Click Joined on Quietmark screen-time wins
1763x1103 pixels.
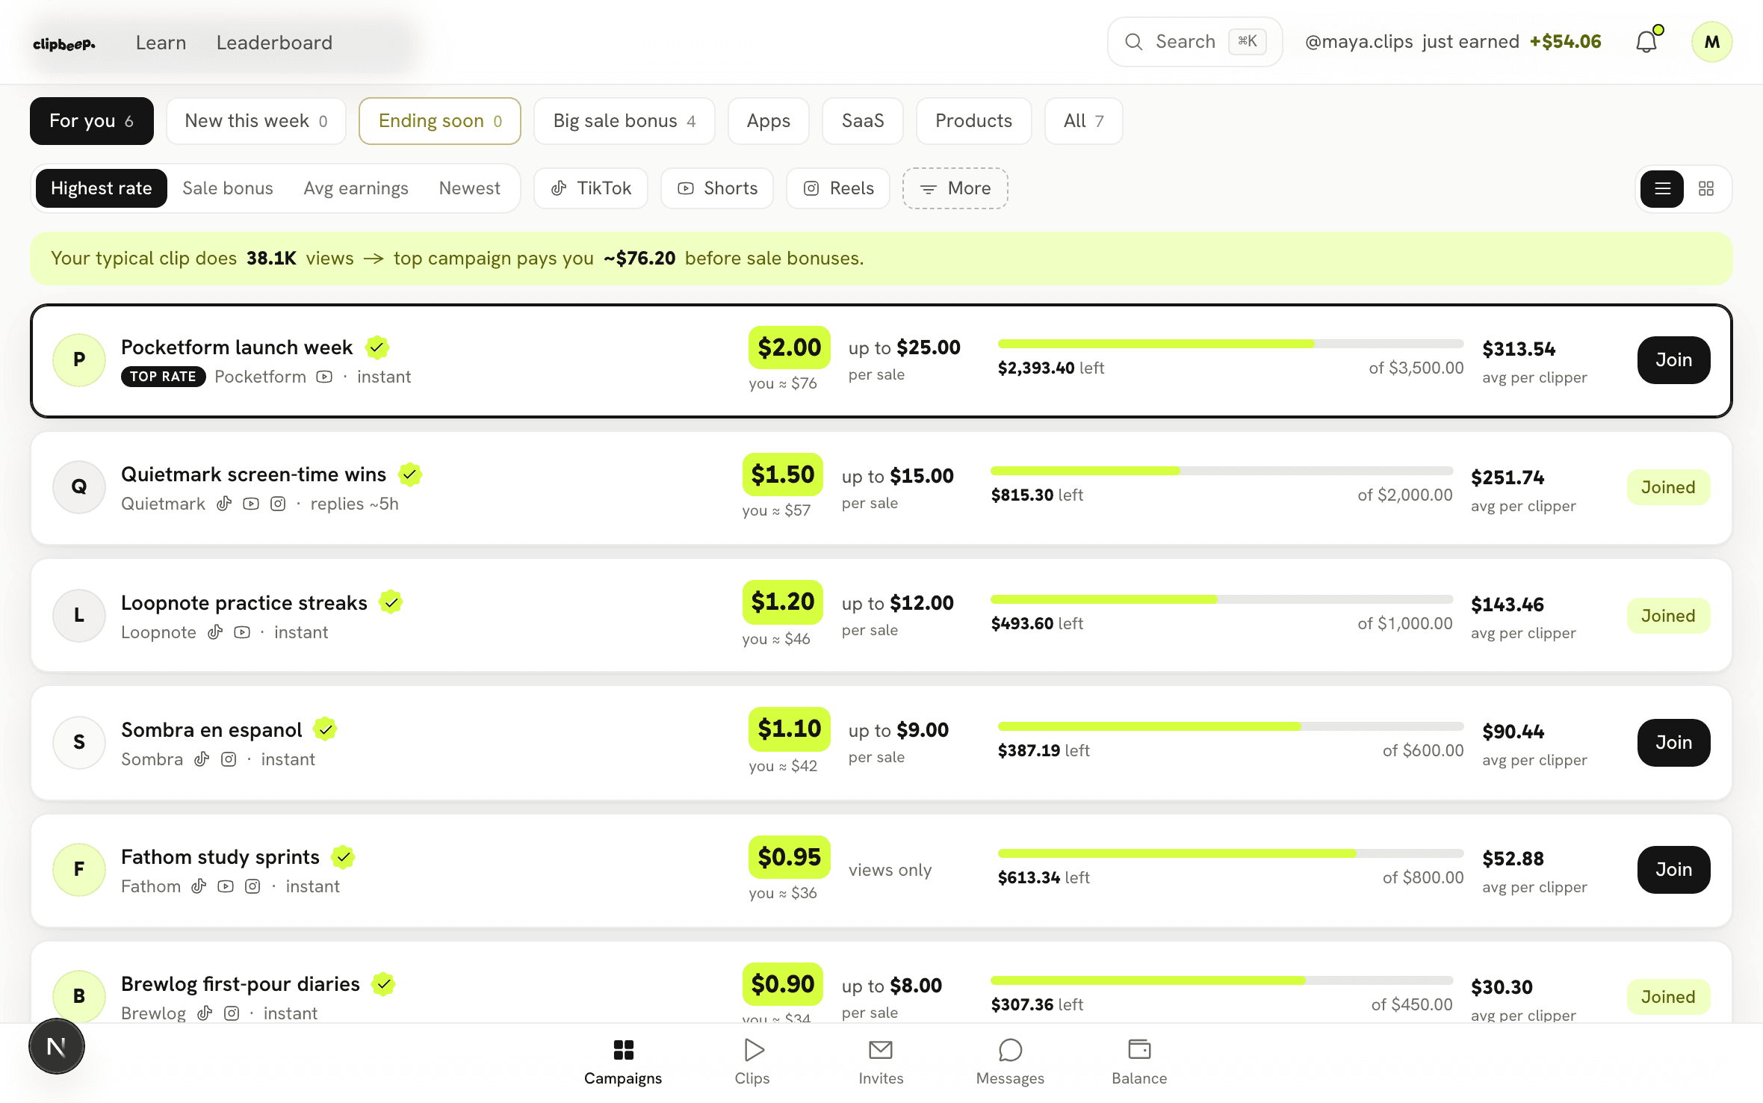tap(1668, 487)
